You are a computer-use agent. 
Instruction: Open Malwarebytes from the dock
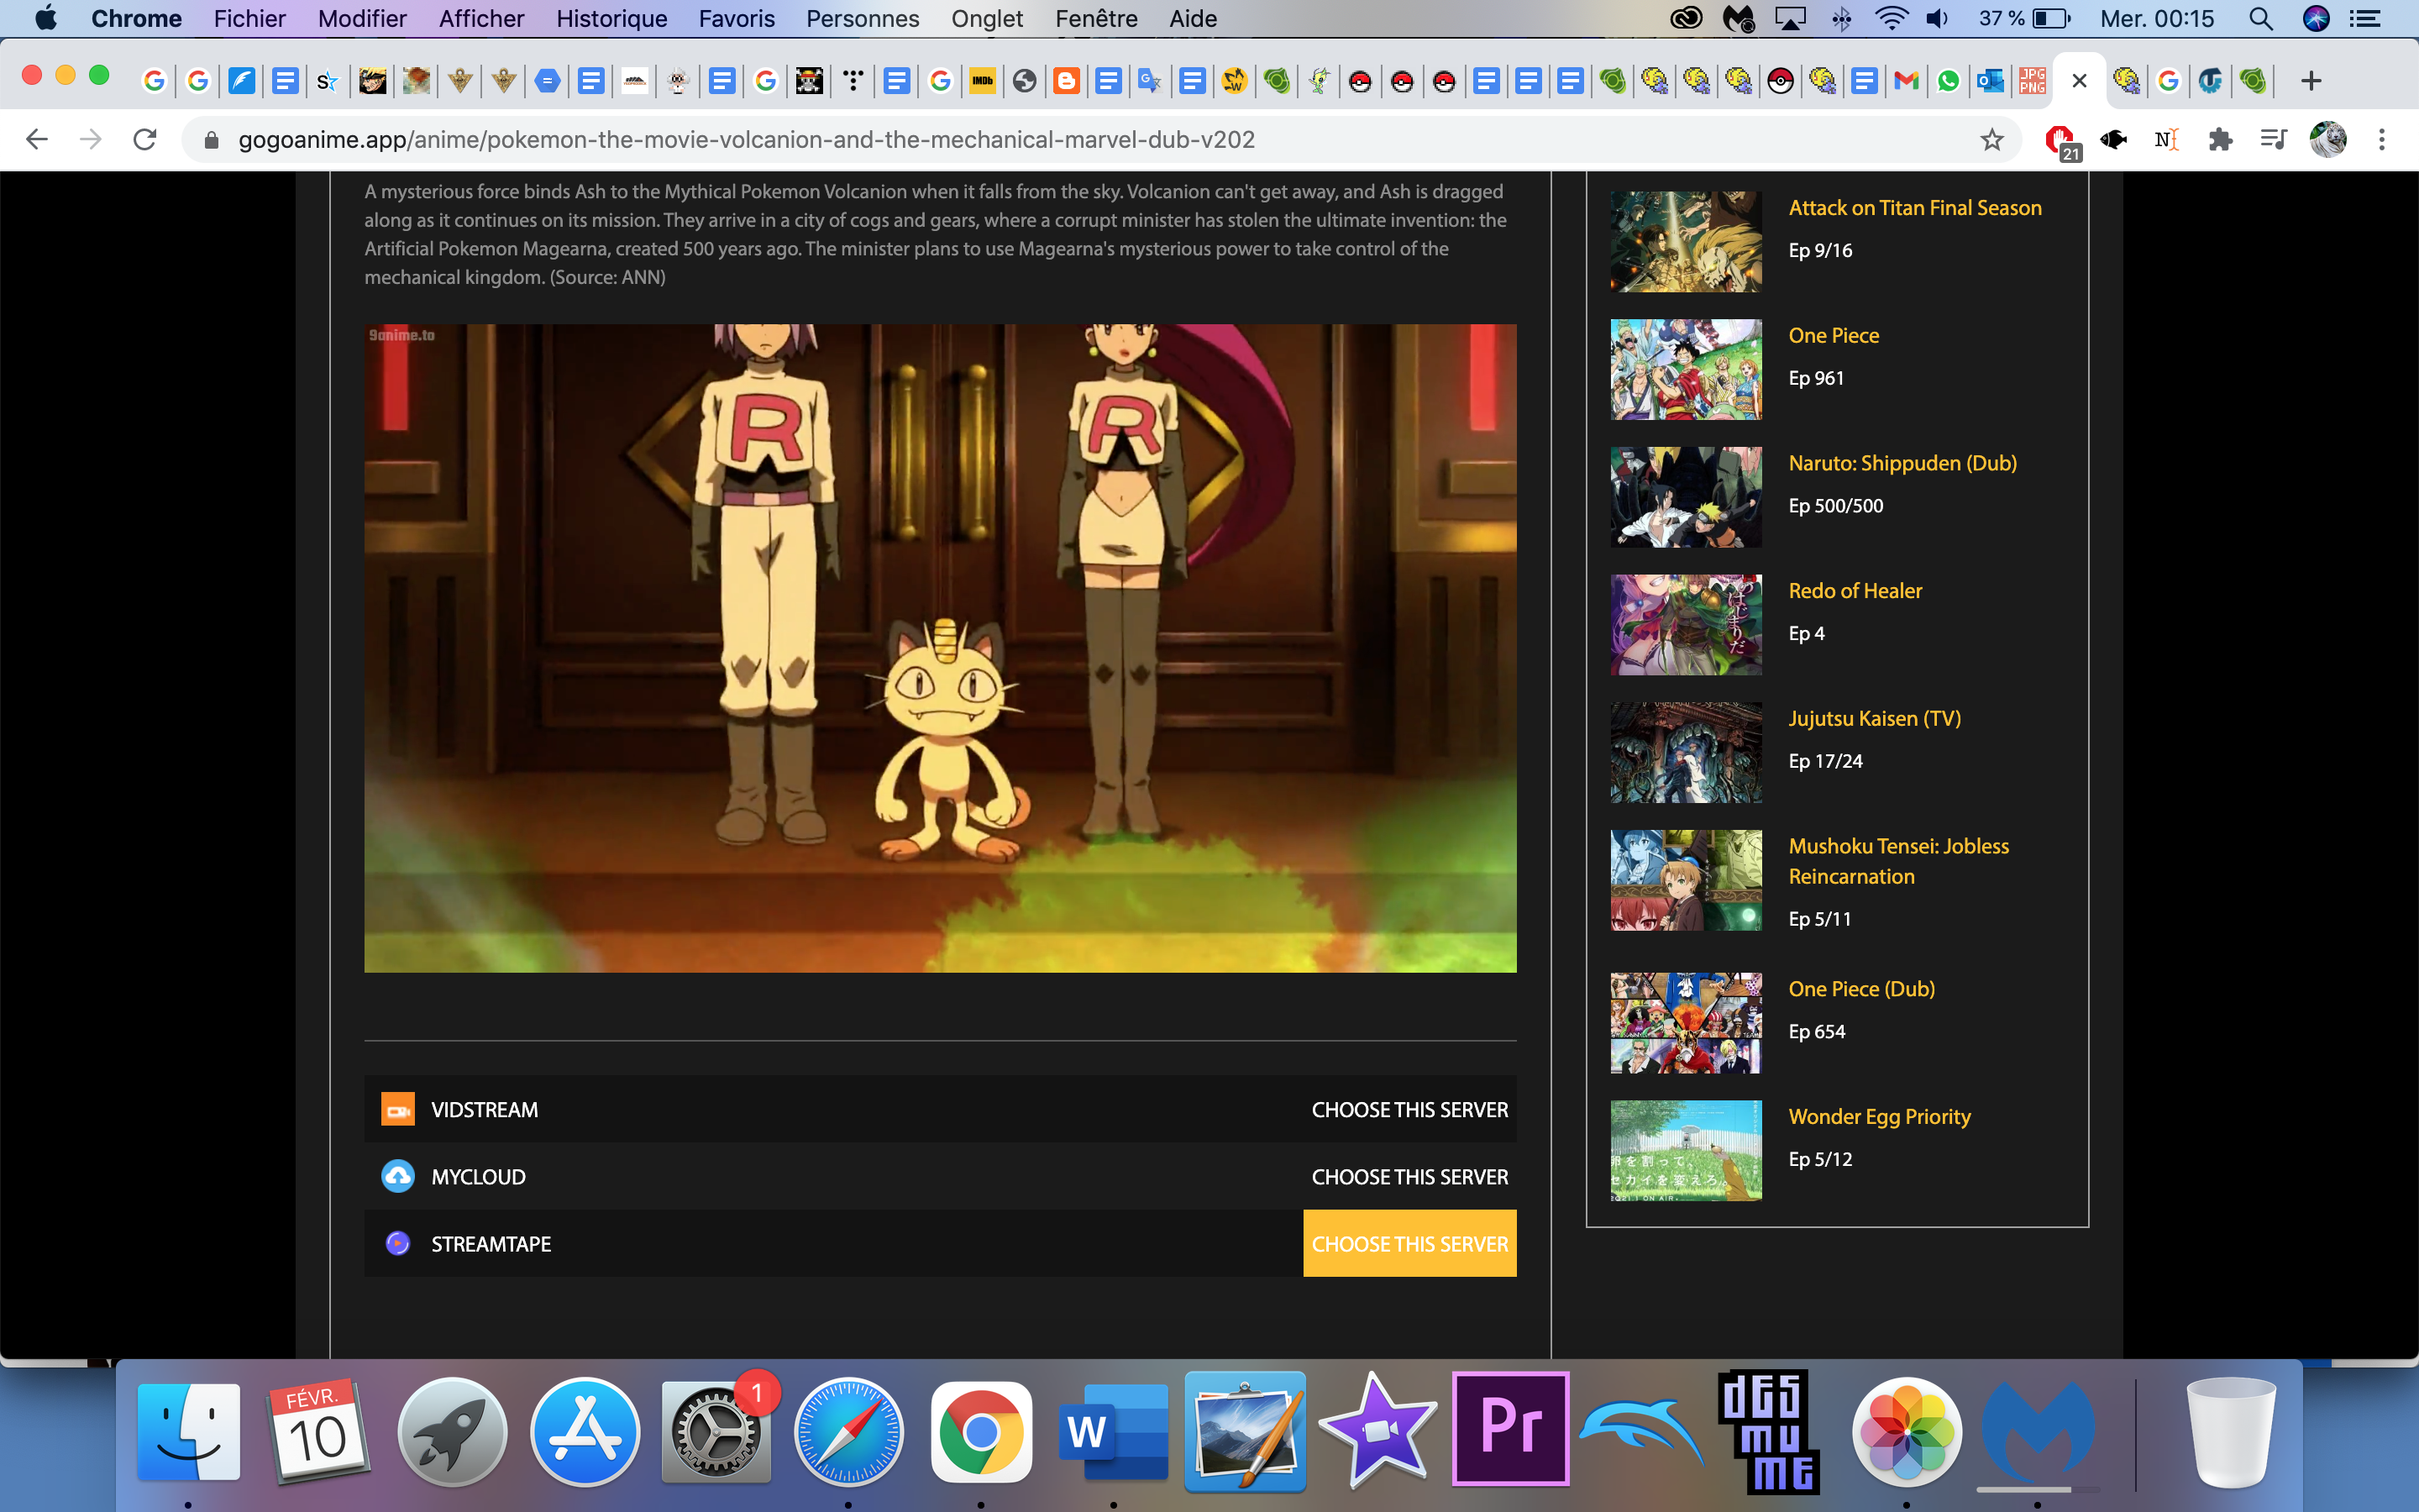(2037, 1432)
